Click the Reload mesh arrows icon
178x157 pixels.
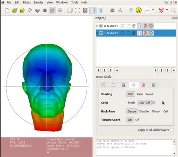[x=30, y=10]
